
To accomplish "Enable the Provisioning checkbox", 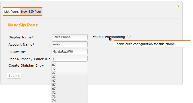I will (129, 36).
